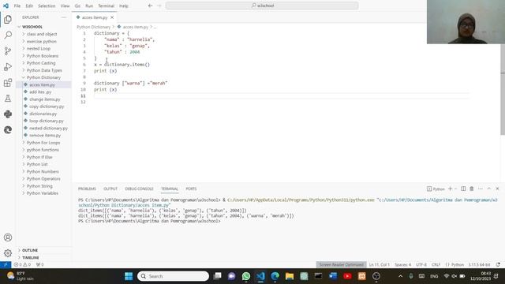Click the Windows taskbar Search box

[173, 276]
